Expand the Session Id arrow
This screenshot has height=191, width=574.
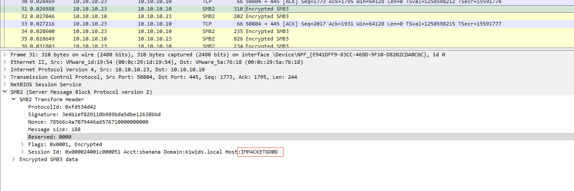pos(22,152)
